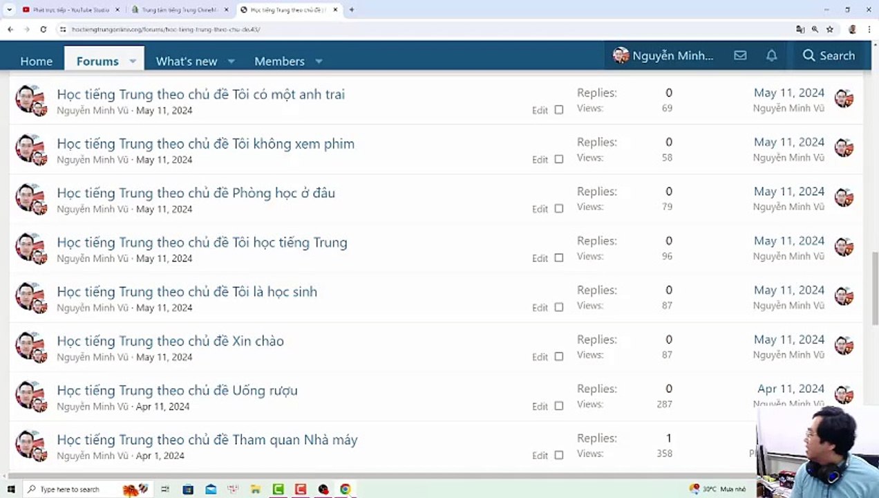Select the Tham quan Nhà máy checkbox
This screenshot has height=498, width=879.
(559, 455)
